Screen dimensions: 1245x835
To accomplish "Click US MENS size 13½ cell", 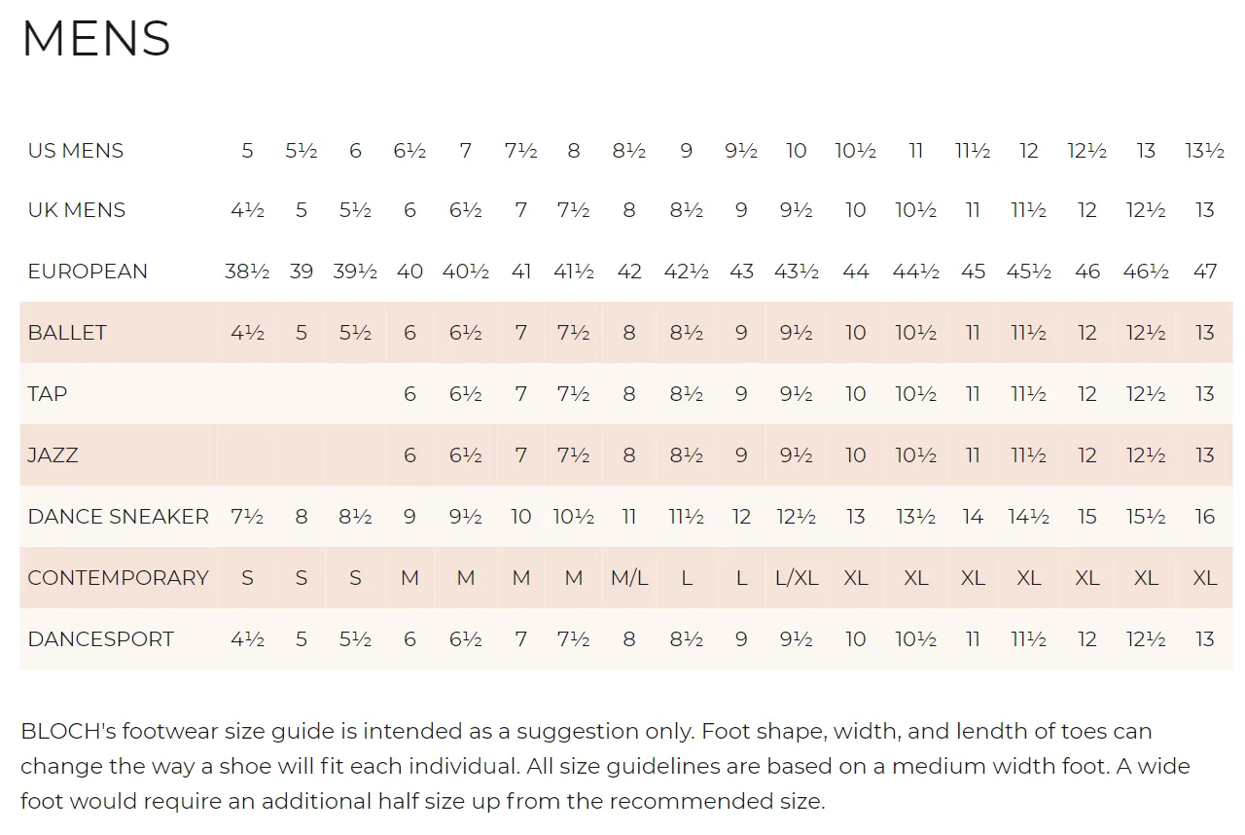I will click(x=1204, y=151).
